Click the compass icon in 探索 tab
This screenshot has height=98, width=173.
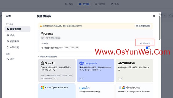(66, 4)
